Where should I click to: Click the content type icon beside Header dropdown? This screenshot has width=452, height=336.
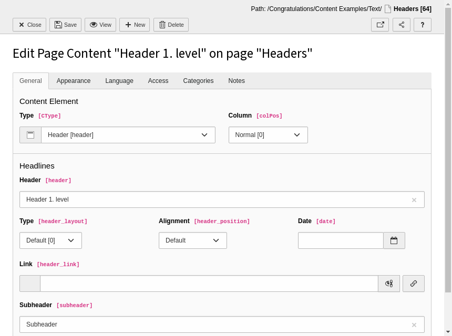pyautogui.click(x=30, y=135)
